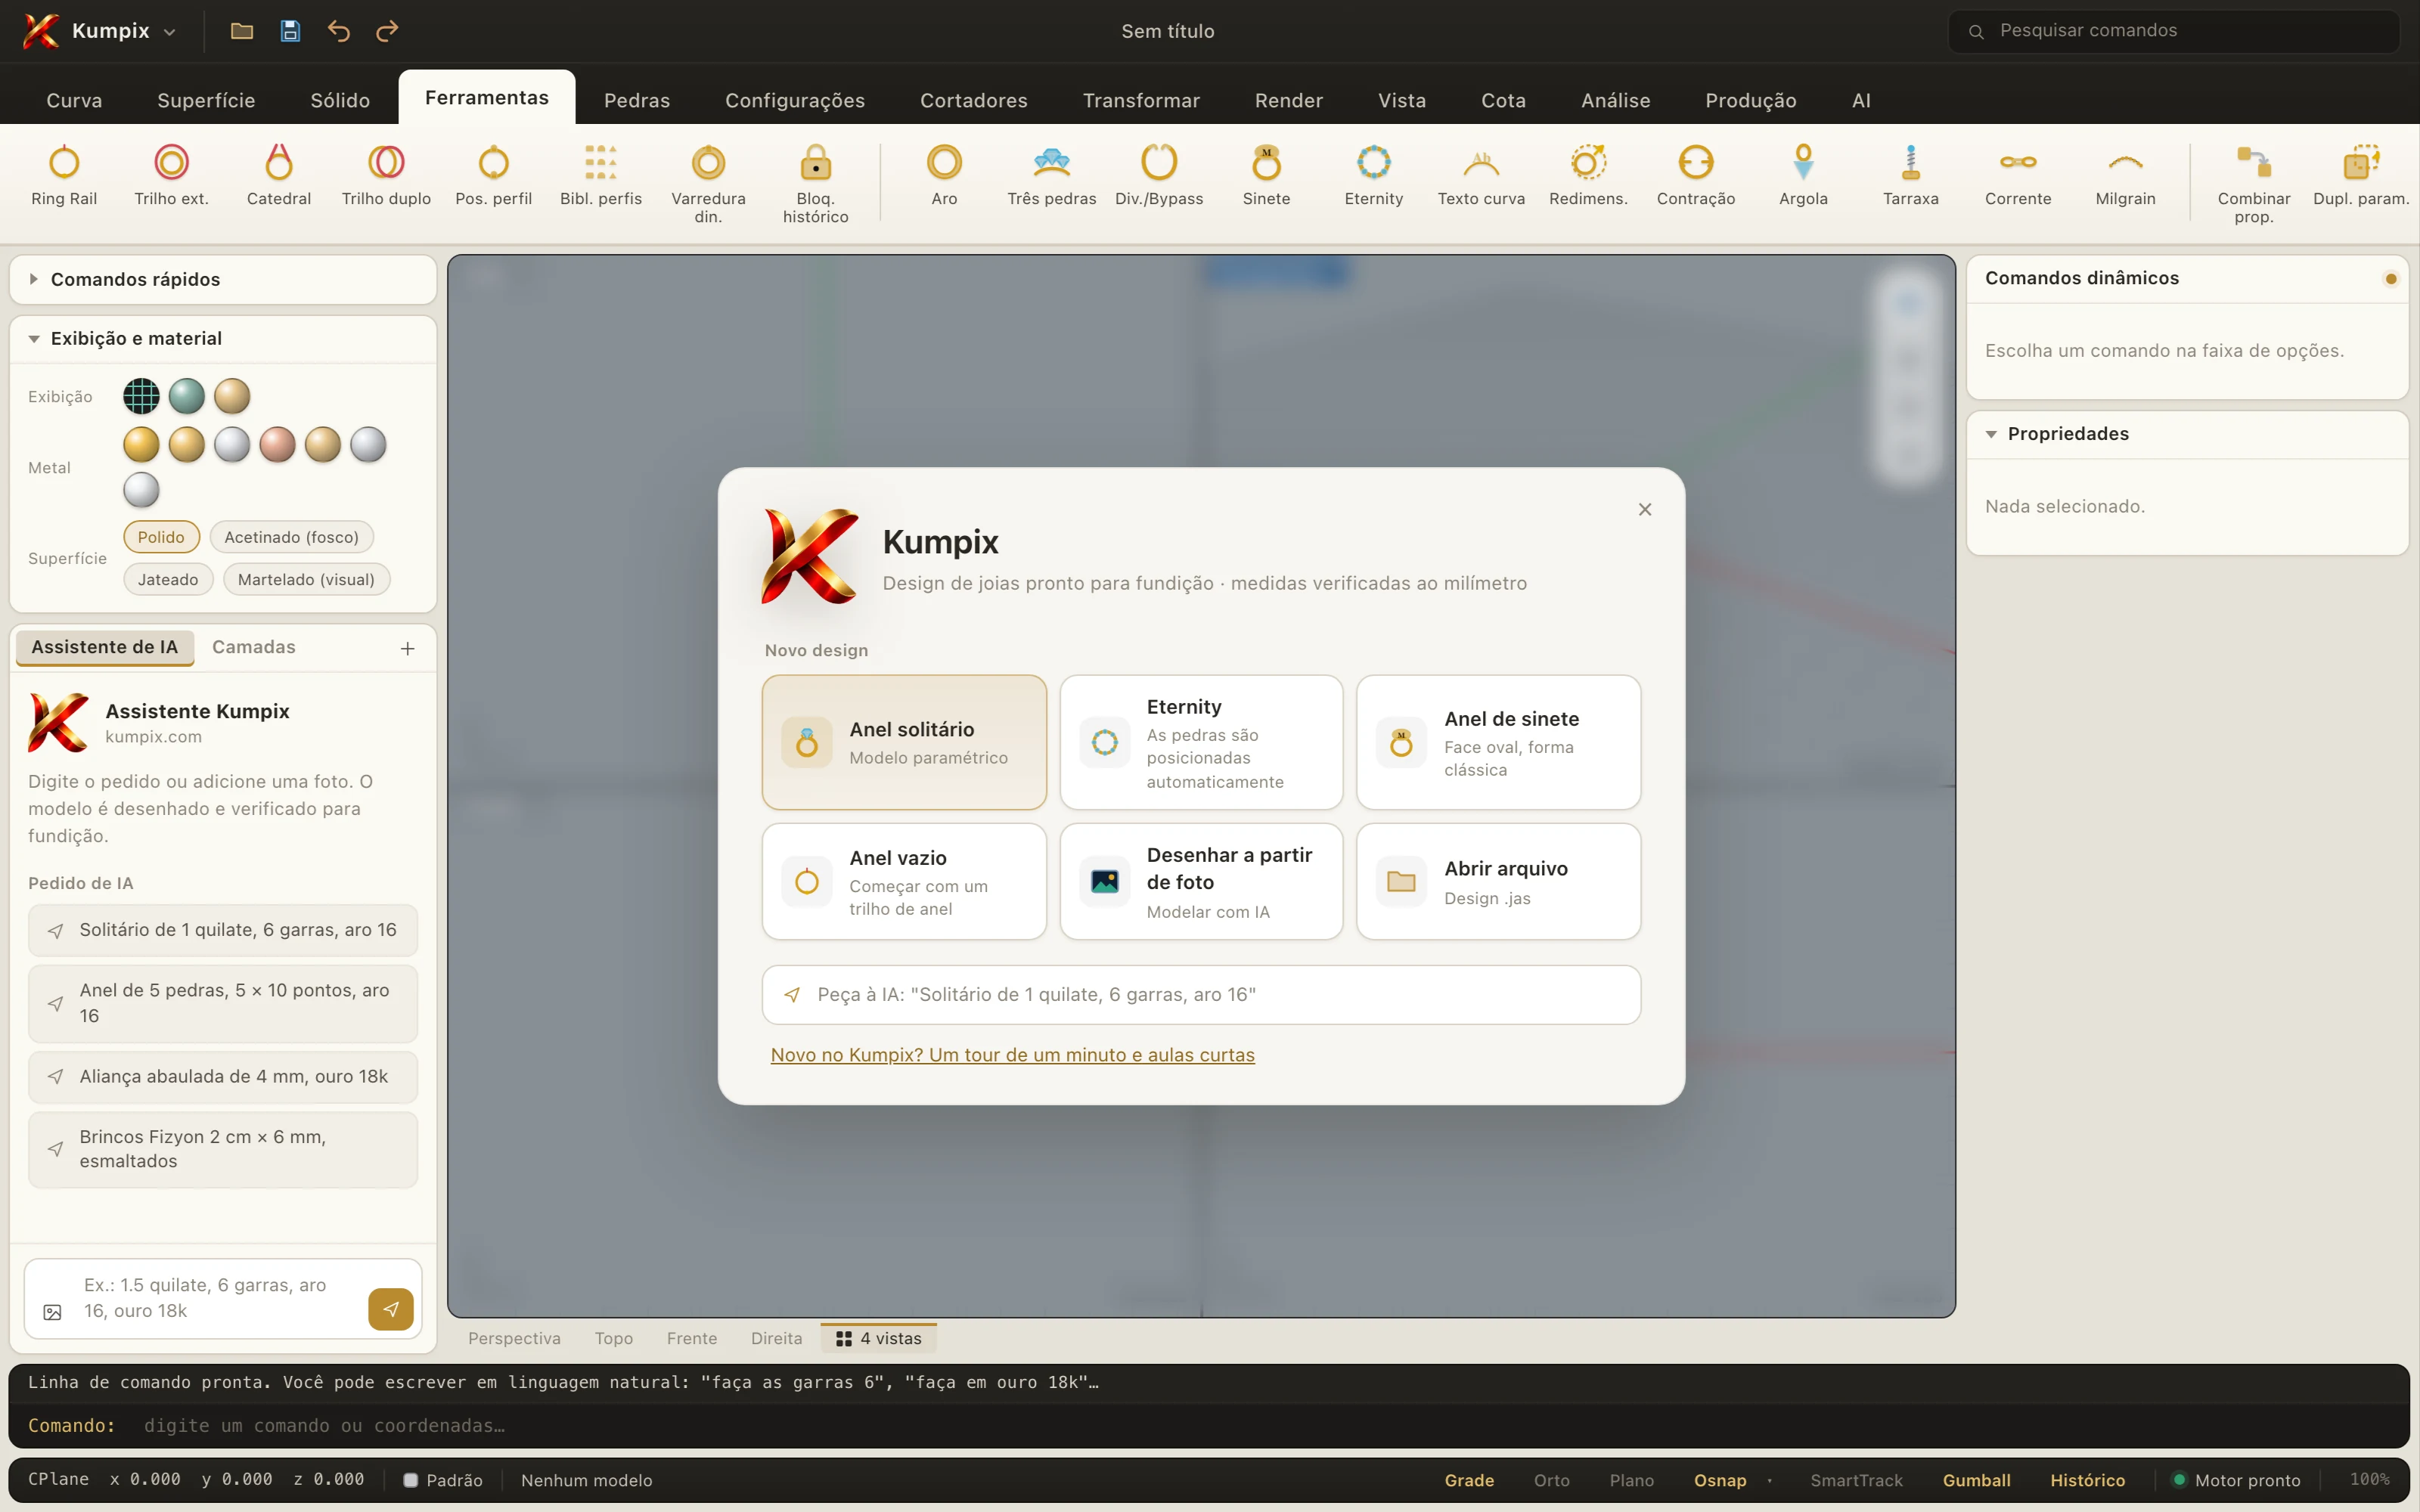2420x1512 pixels.
Task: Switch to the Pedras ribbon tab
Action: coord(637,100)
